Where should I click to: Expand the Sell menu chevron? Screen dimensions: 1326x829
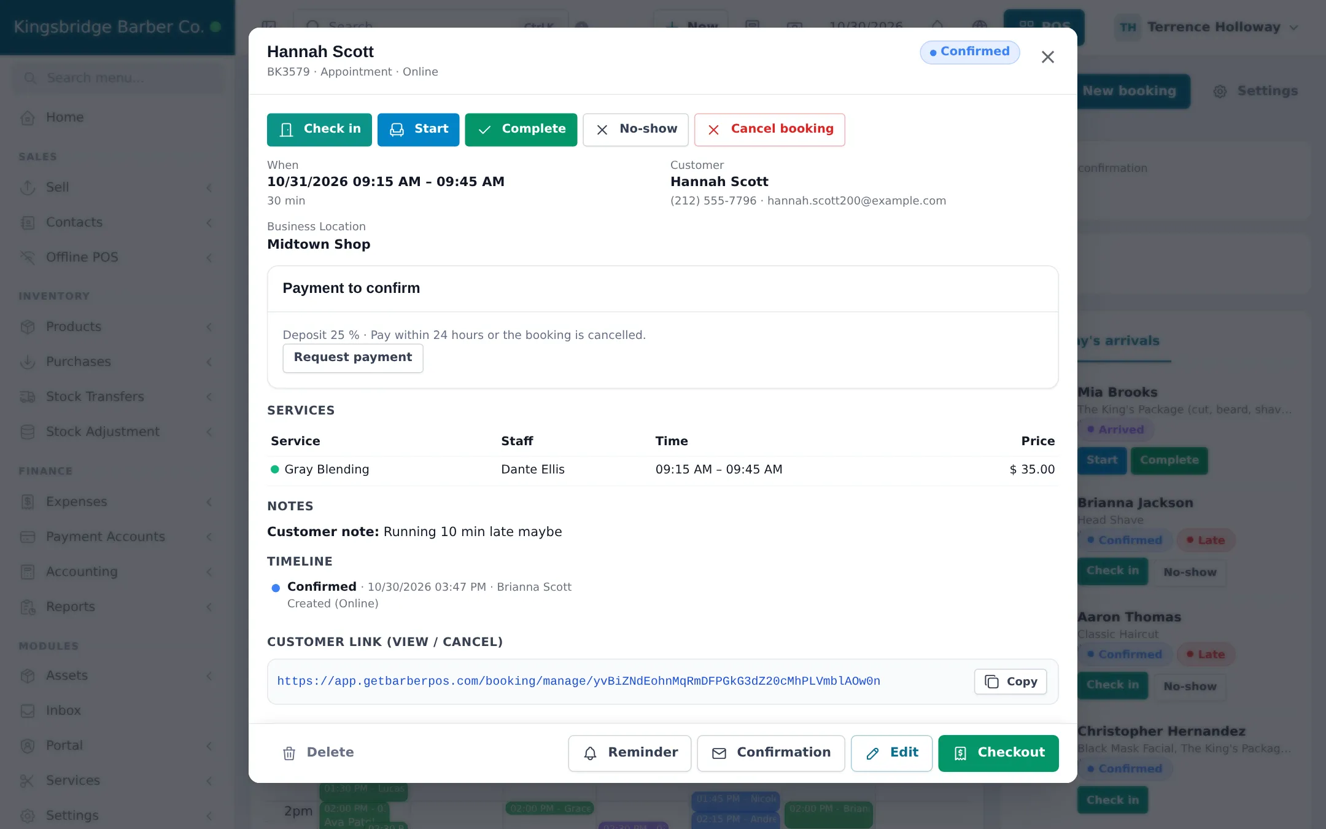(209, 187)
